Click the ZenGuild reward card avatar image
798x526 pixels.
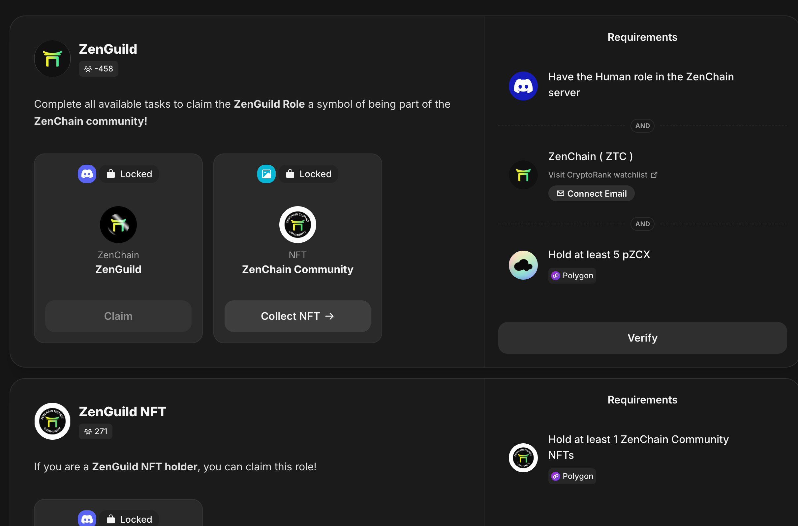(x=118, y=224)
